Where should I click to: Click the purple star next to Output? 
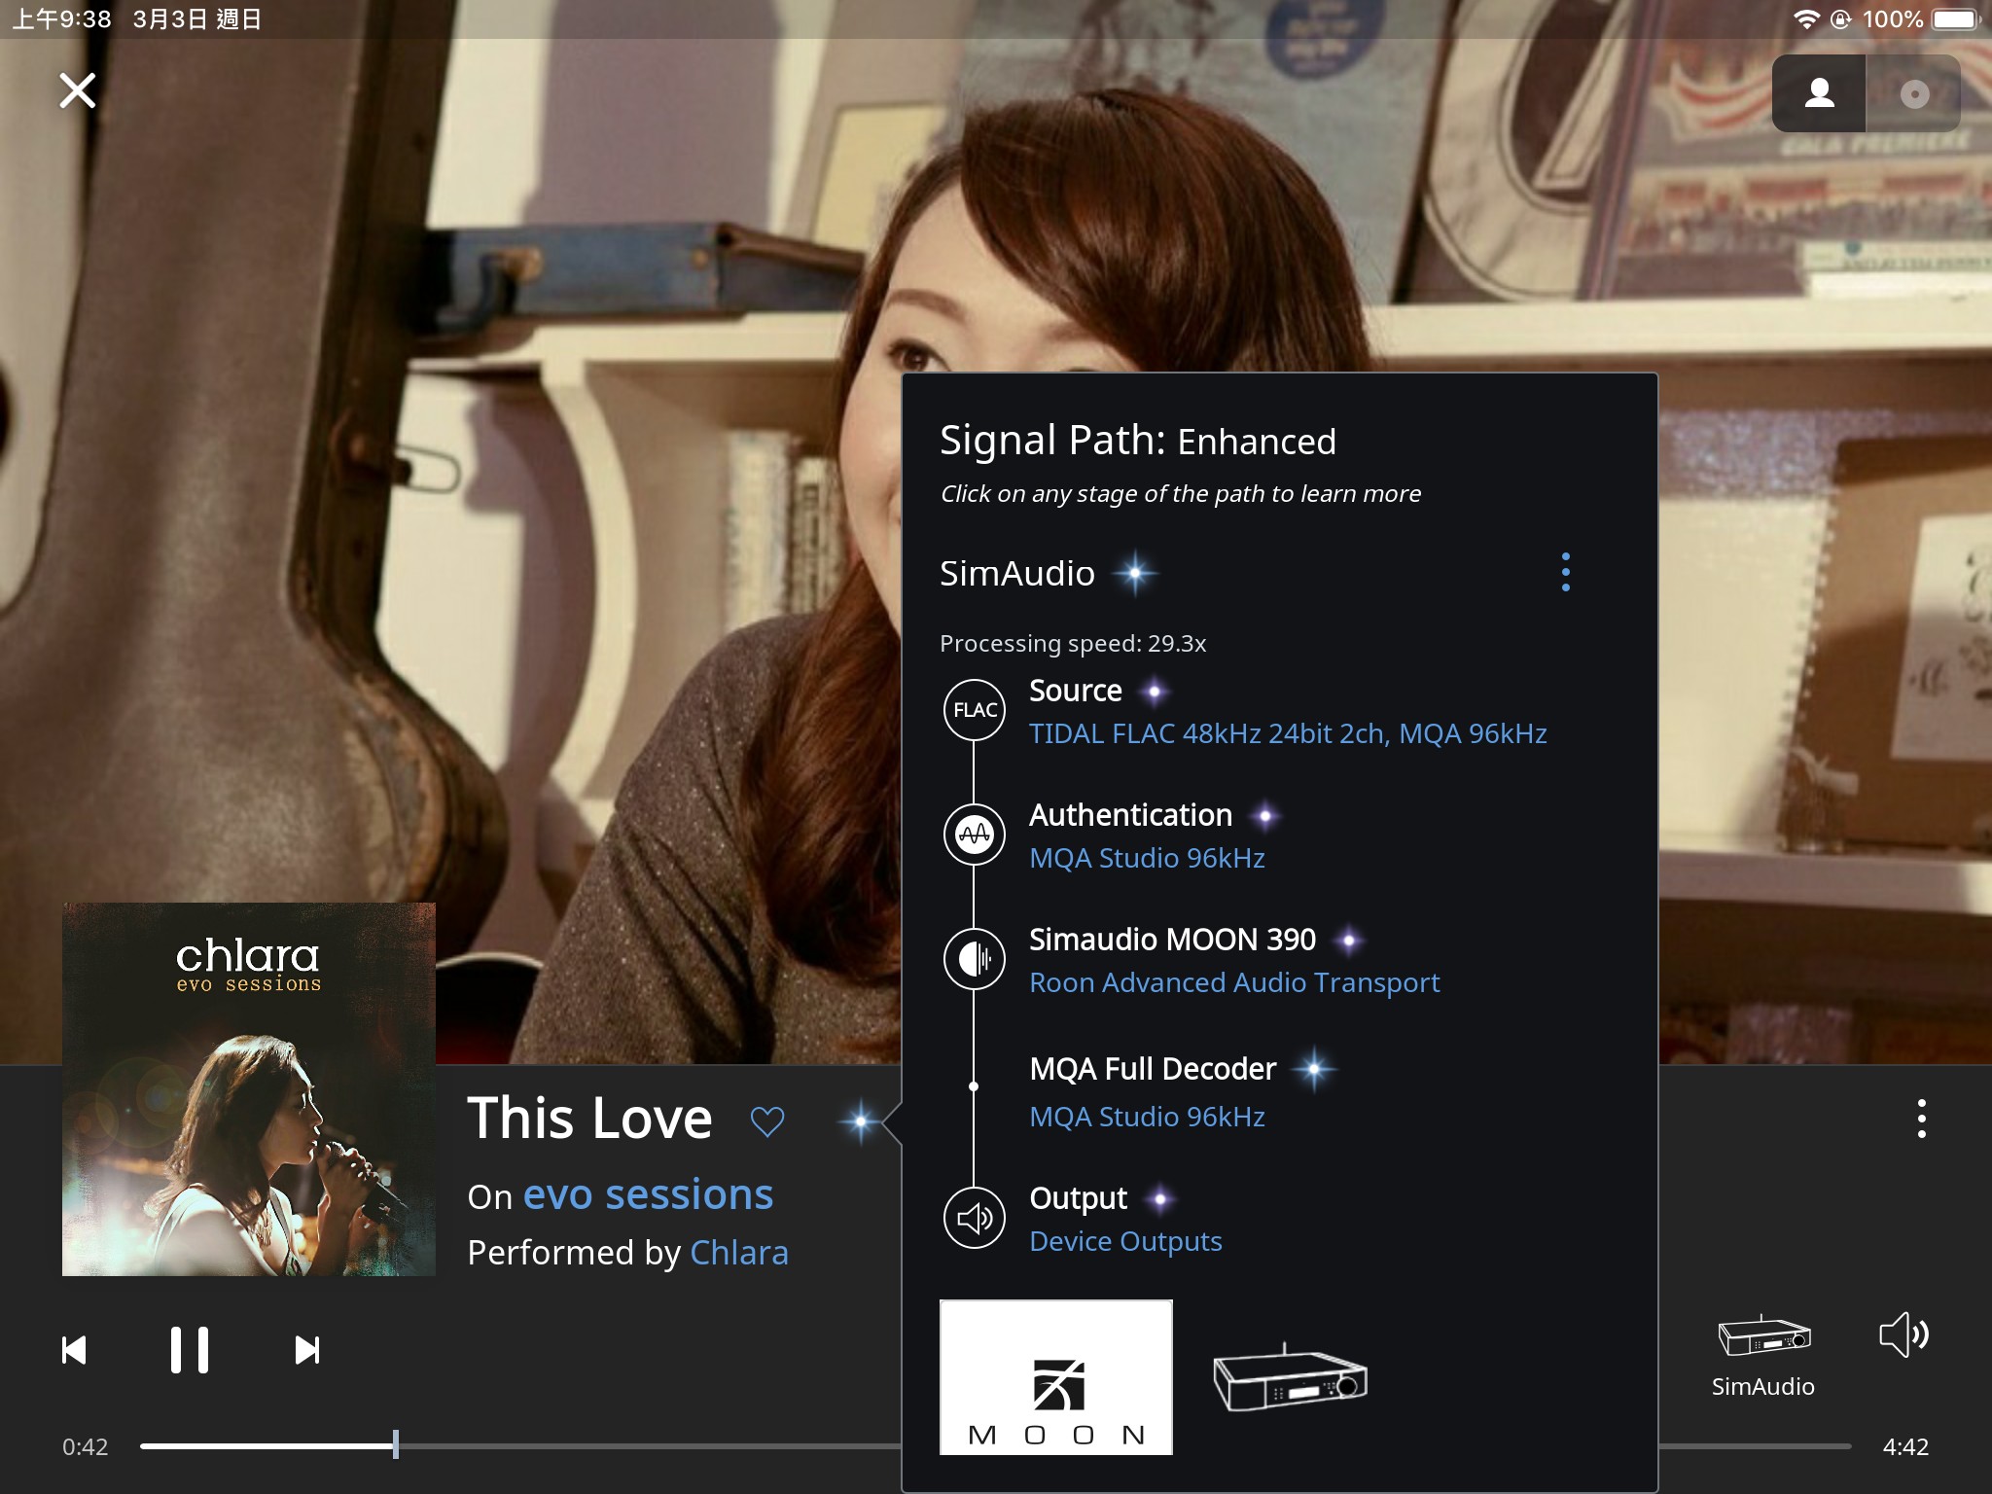click(1159, 1199)
